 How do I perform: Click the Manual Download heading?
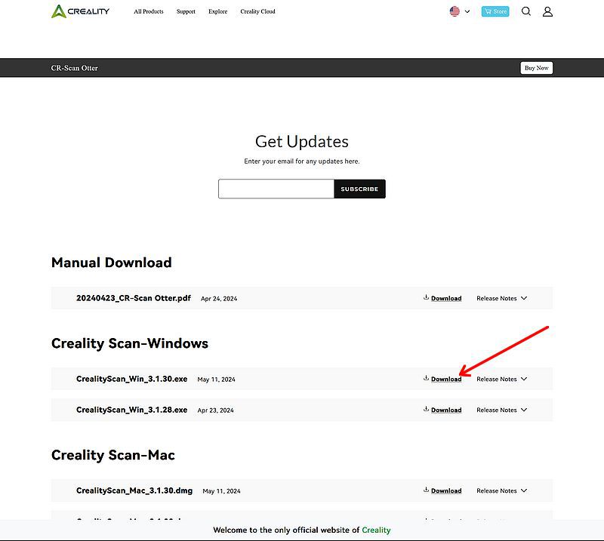pos(112,263)
